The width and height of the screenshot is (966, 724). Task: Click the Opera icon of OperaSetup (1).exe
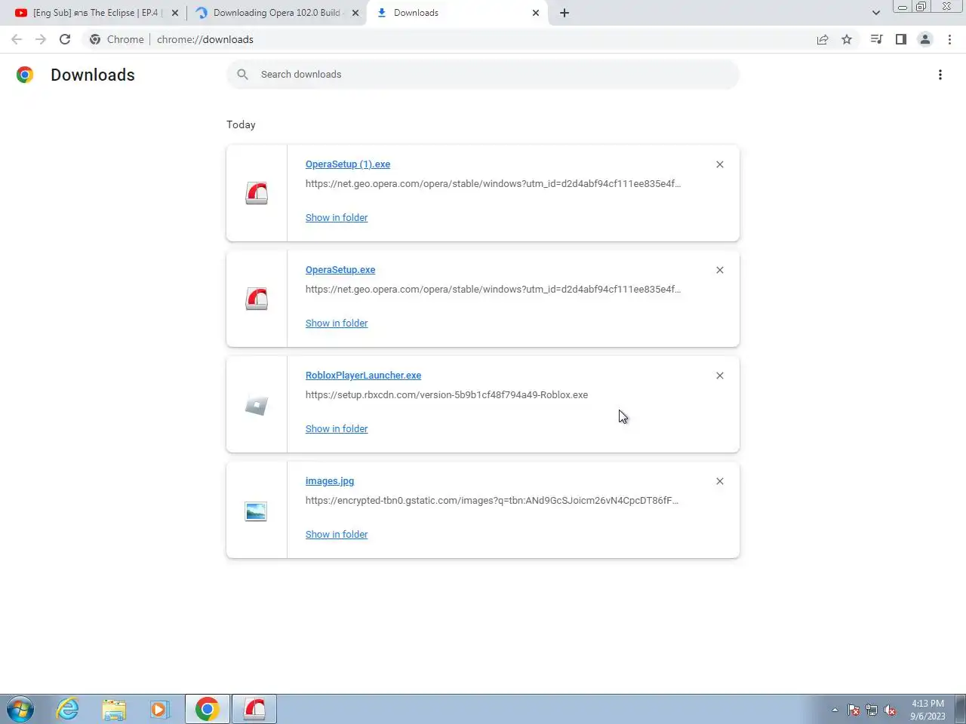coord(257,194)
